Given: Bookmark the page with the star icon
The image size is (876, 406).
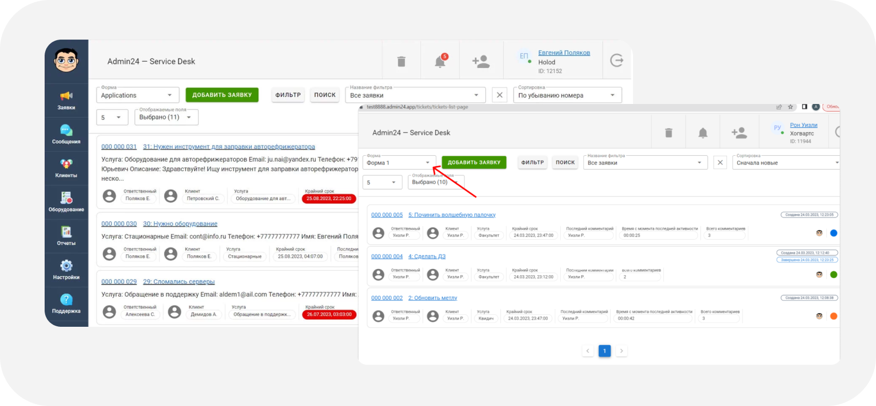Looking at the screenshot, I should click(791, 107).
